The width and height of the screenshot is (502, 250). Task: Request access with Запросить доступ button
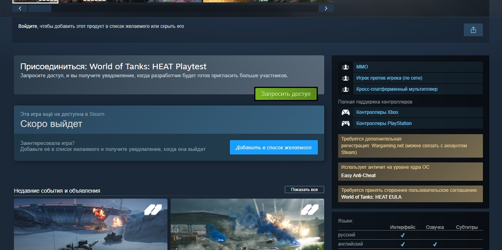point(286,94)
